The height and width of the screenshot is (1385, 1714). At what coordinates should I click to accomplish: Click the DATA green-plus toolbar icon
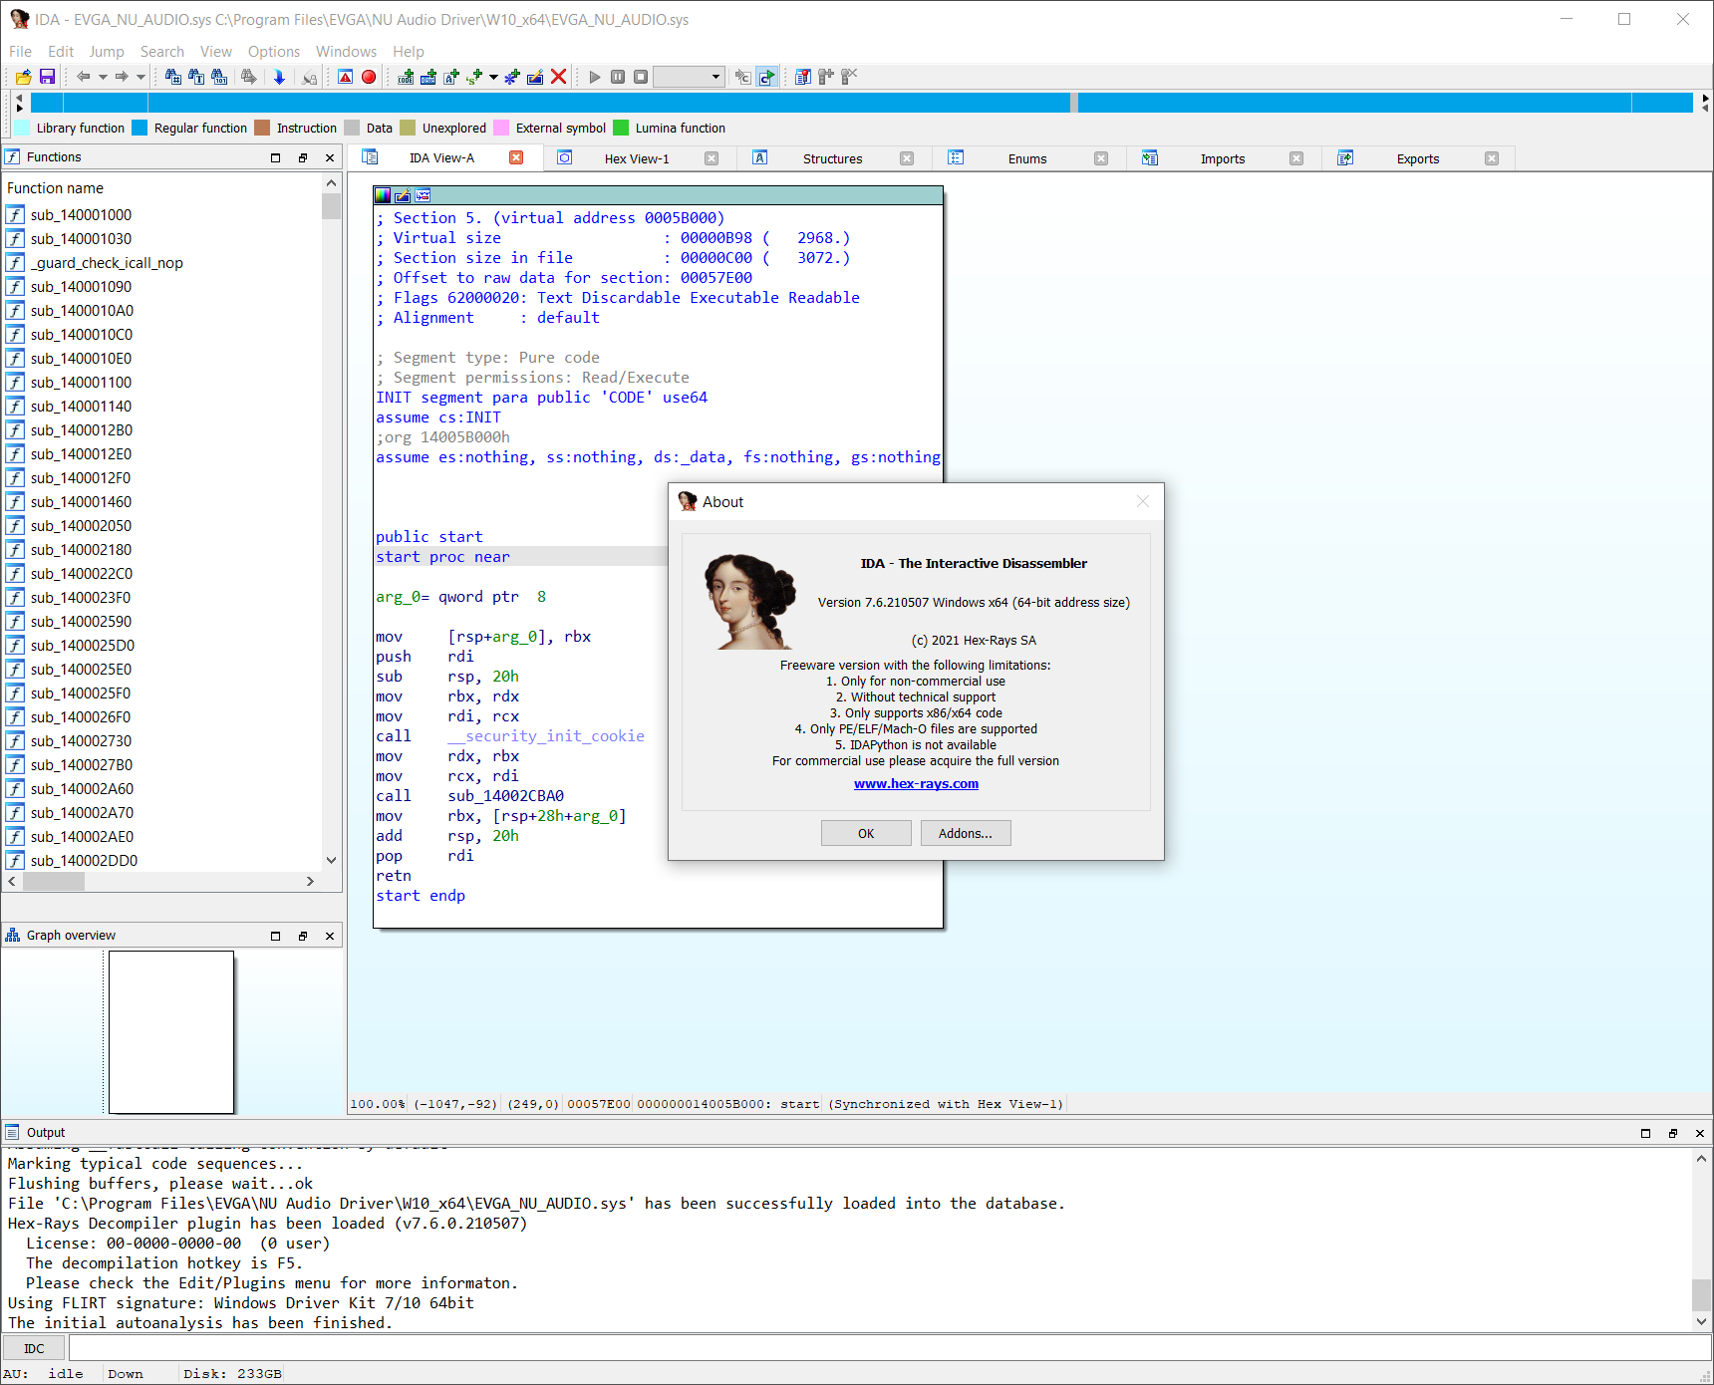pos(428,77)
